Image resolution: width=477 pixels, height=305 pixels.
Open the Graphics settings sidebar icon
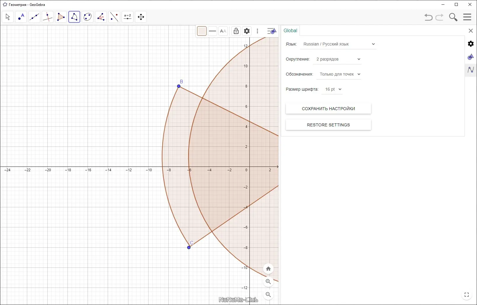point(471,57)
